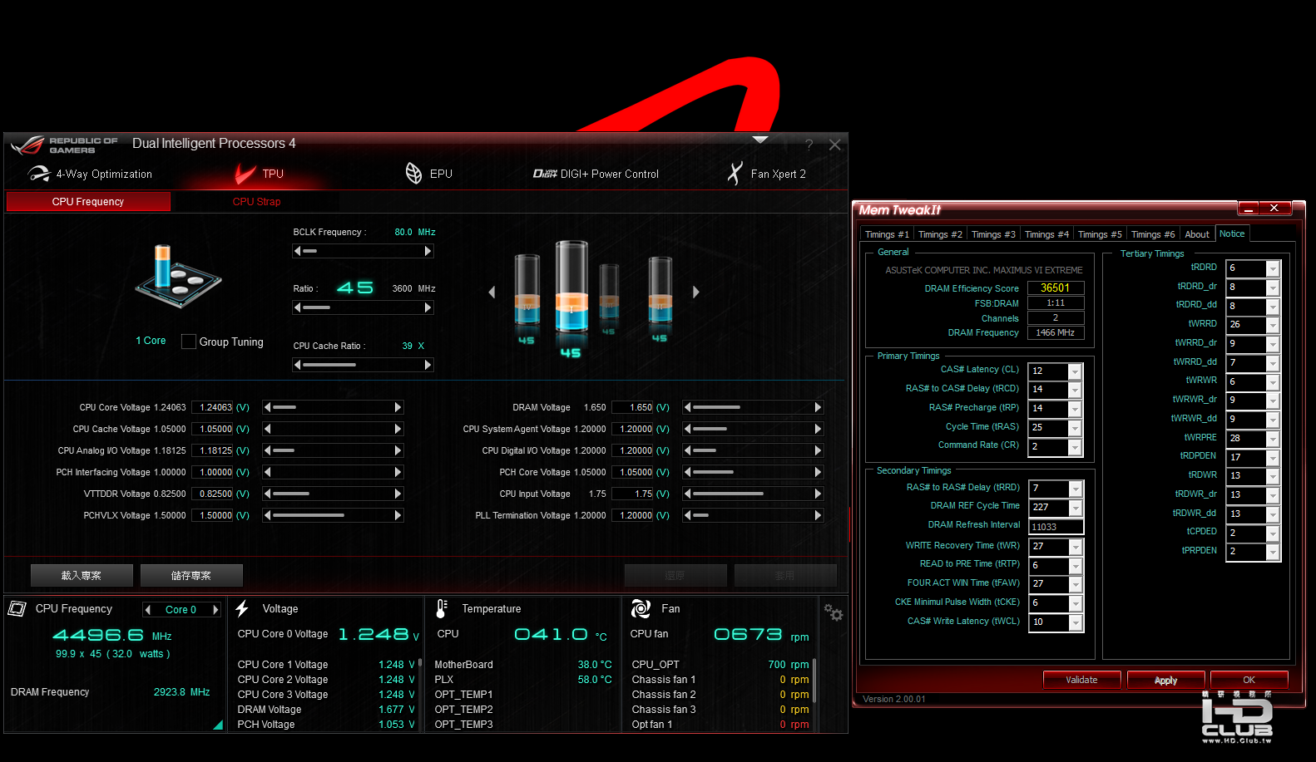This screenshot has height=762, width=1316.
Task: Open CAS# Write Latency (tWCL) dropdown
Action: pos(1076,622)
